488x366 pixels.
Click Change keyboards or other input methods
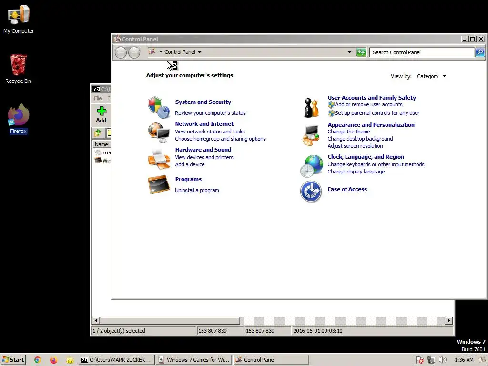click(x=376, y=164)
